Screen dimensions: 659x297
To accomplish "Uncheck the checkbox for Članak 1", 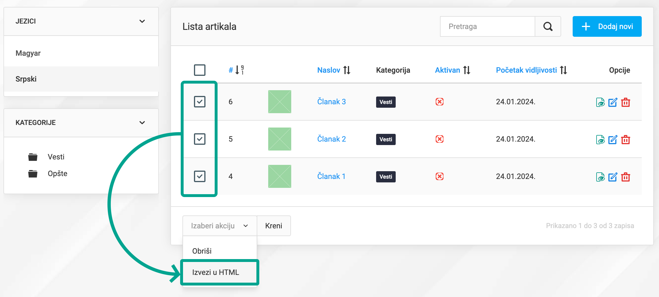I will pyautogui.click(x=200, y=176).
